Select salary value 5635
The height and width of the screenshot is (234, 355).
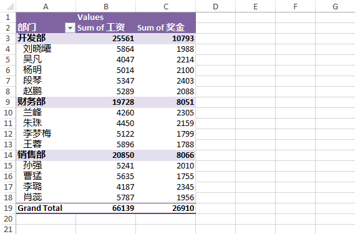pos(125,177)
